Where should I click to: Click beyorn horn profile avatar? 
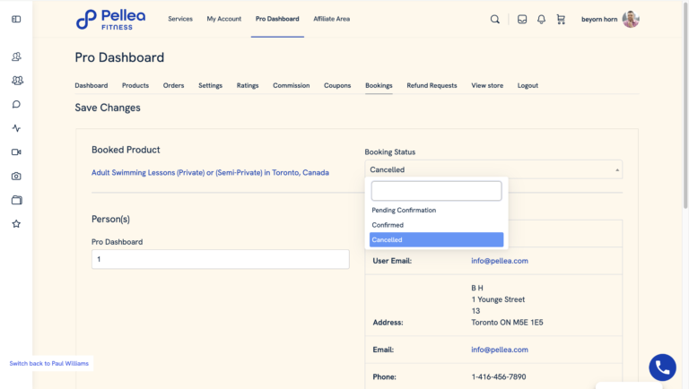[631, 19]
